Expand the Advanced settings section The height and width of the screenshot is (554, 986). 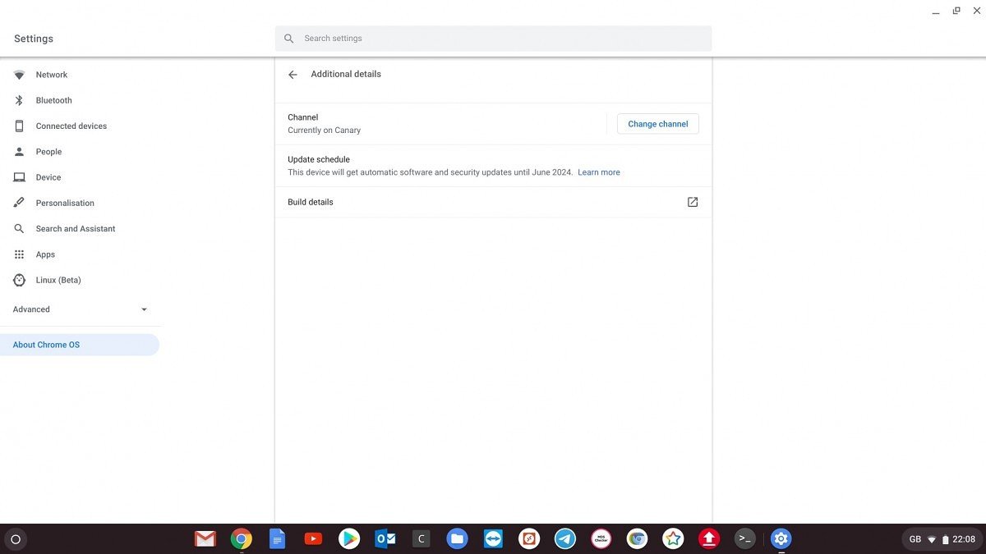coord(79,309)
